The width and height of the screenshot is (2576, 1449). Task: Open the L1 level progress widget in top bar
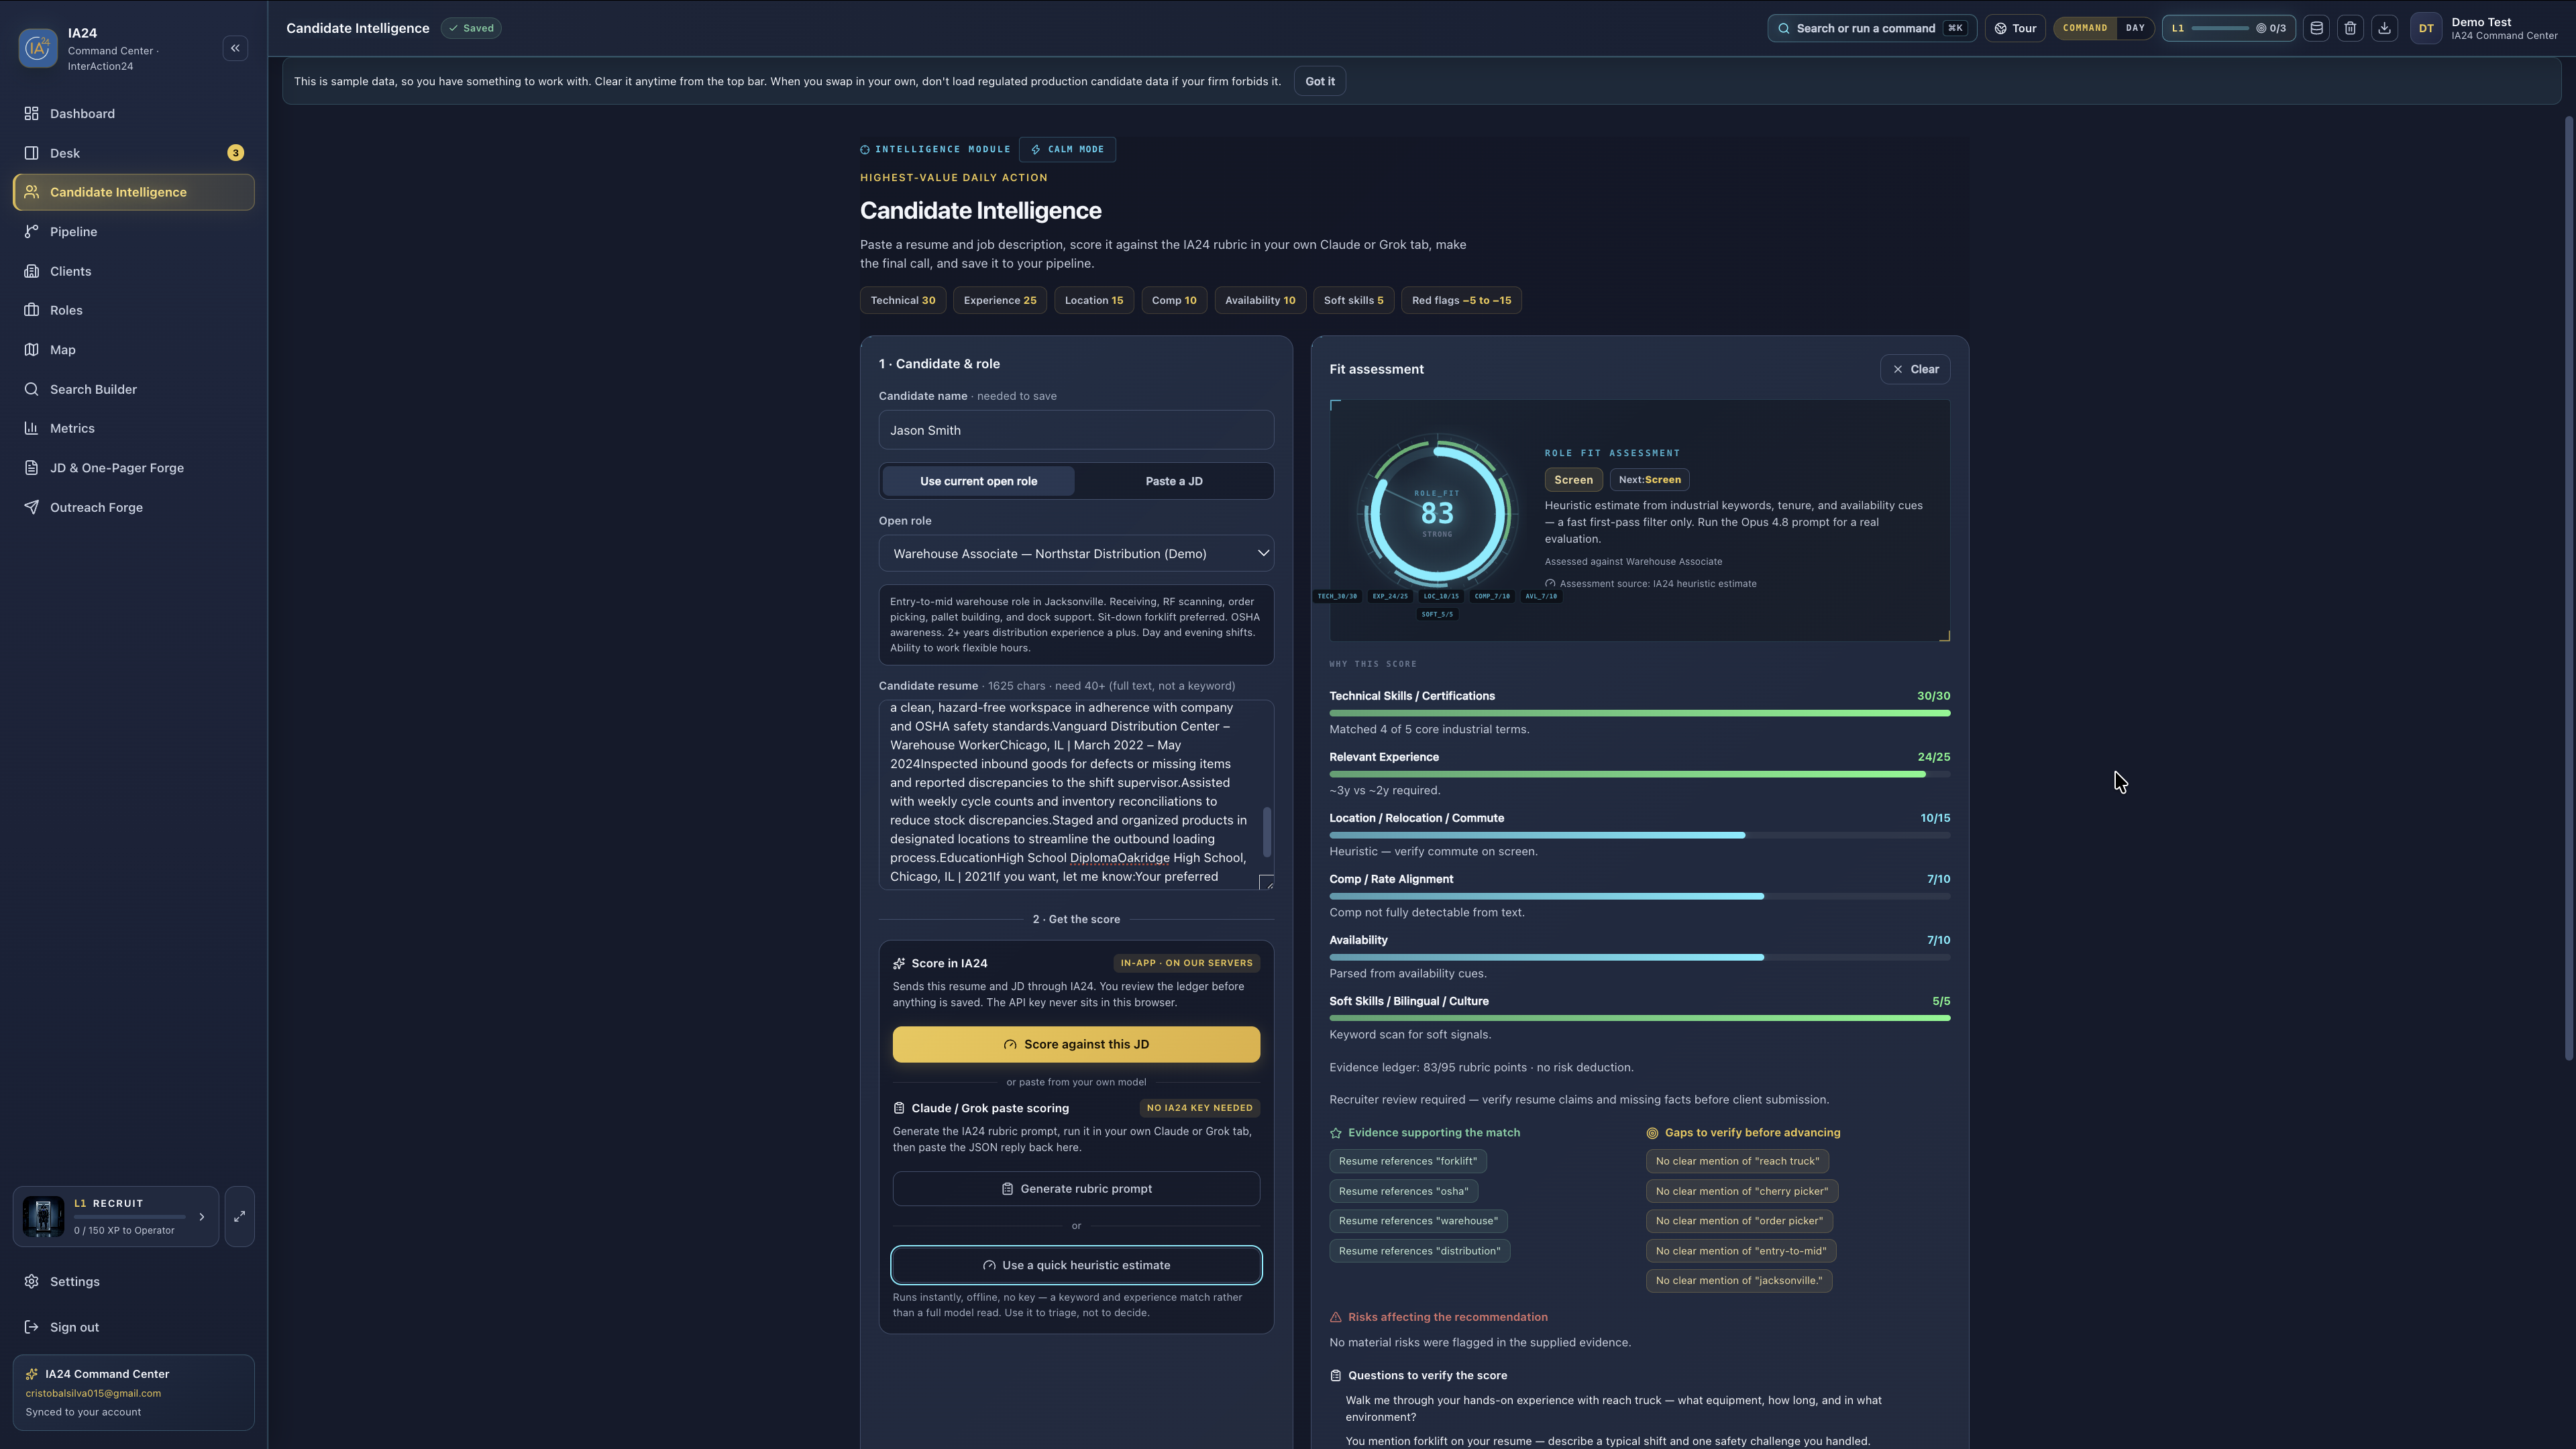coord(2228,28)
